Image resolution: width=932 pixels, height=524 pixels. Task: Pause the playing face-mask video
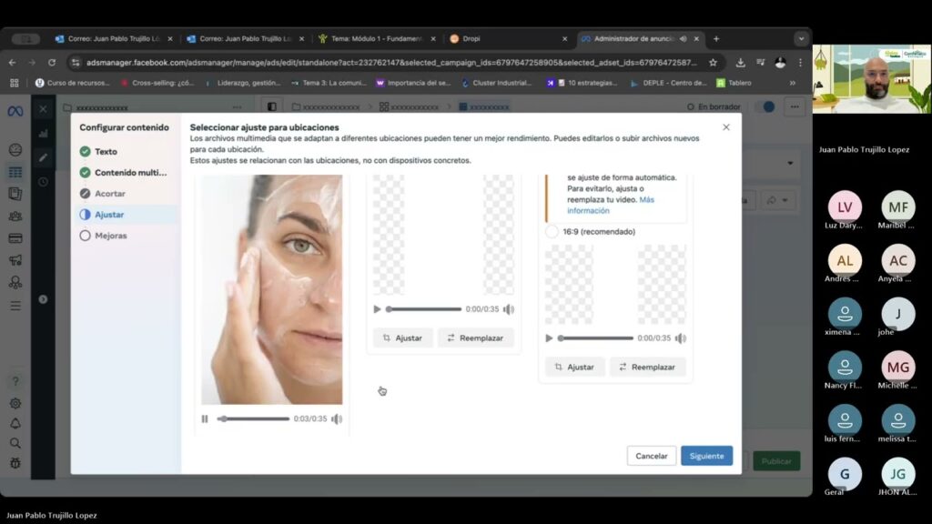pyautogui.click(x=205, y=419)
